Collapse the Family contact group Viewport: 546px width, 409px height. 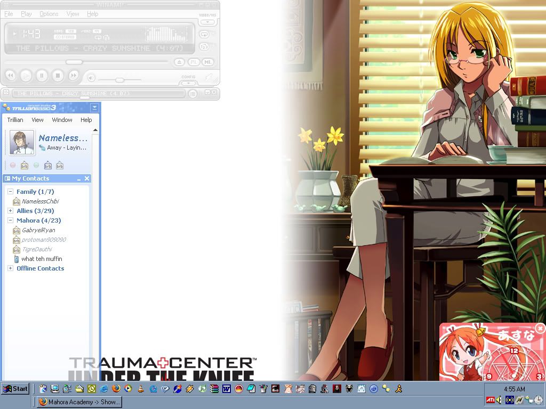click(10, 191)
